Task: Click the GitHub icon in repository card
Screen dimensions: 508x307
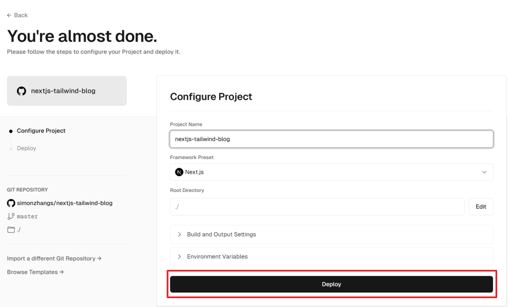Action: (21, 91)
